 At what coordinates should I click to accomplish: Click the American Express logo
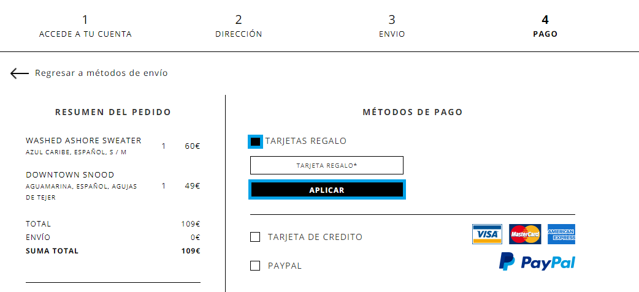point(561,234)
